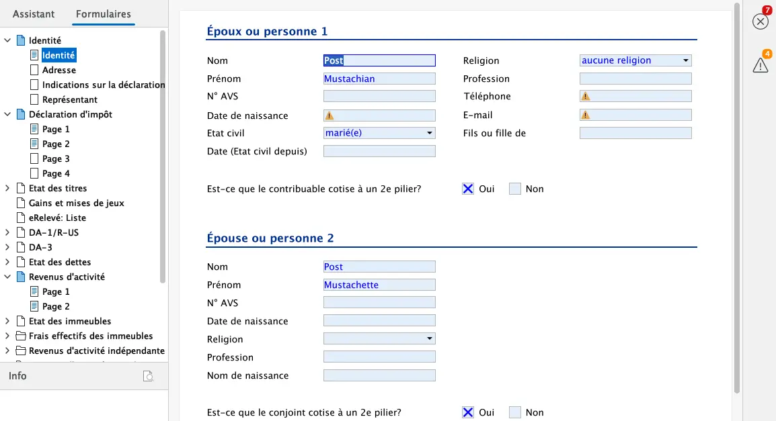This screenshot has width=776, height=421.
Task: Open the warnings list showing 4 warnings
Action: coord(760,64)
